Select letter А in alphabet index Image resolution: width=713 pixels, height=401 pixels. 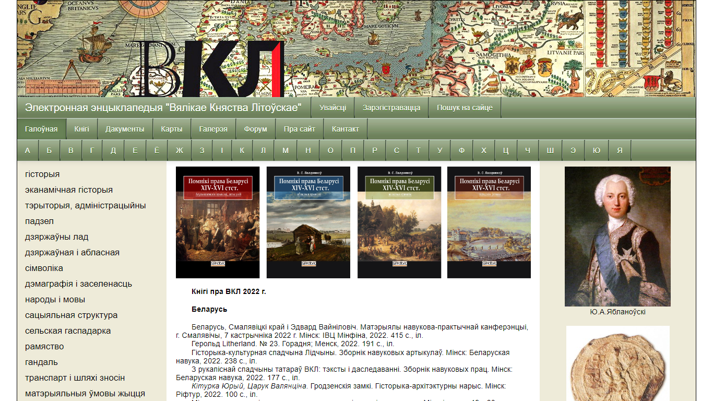coord(28,150)
